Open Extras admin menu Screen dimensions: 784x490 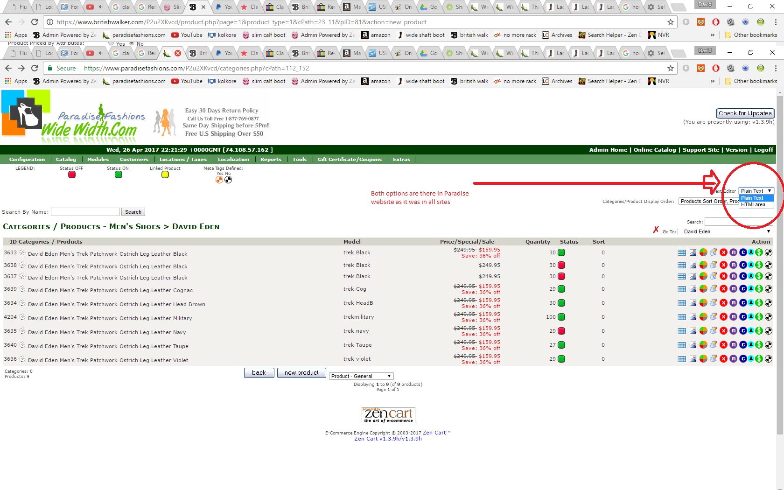pyautogui.click(x=401, y=159)
